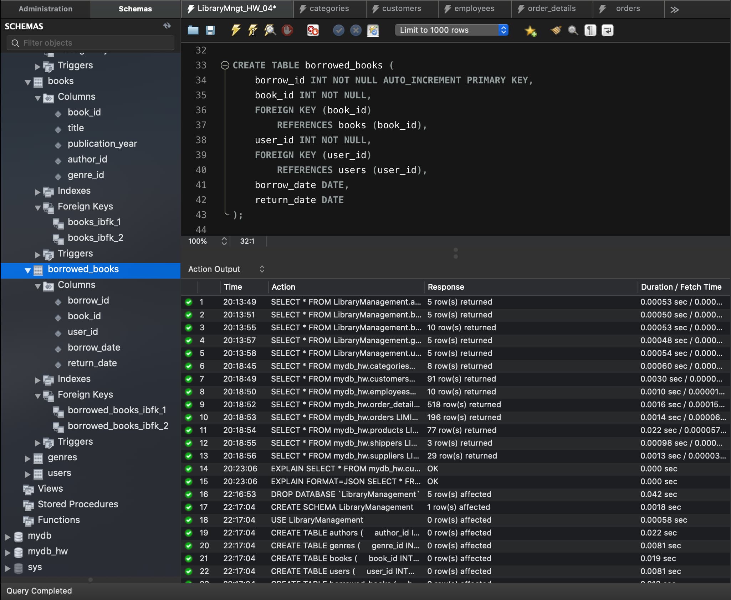
Task: Collapse the CREATE TABLE code fold marker
Action: (x=225, y=65)
